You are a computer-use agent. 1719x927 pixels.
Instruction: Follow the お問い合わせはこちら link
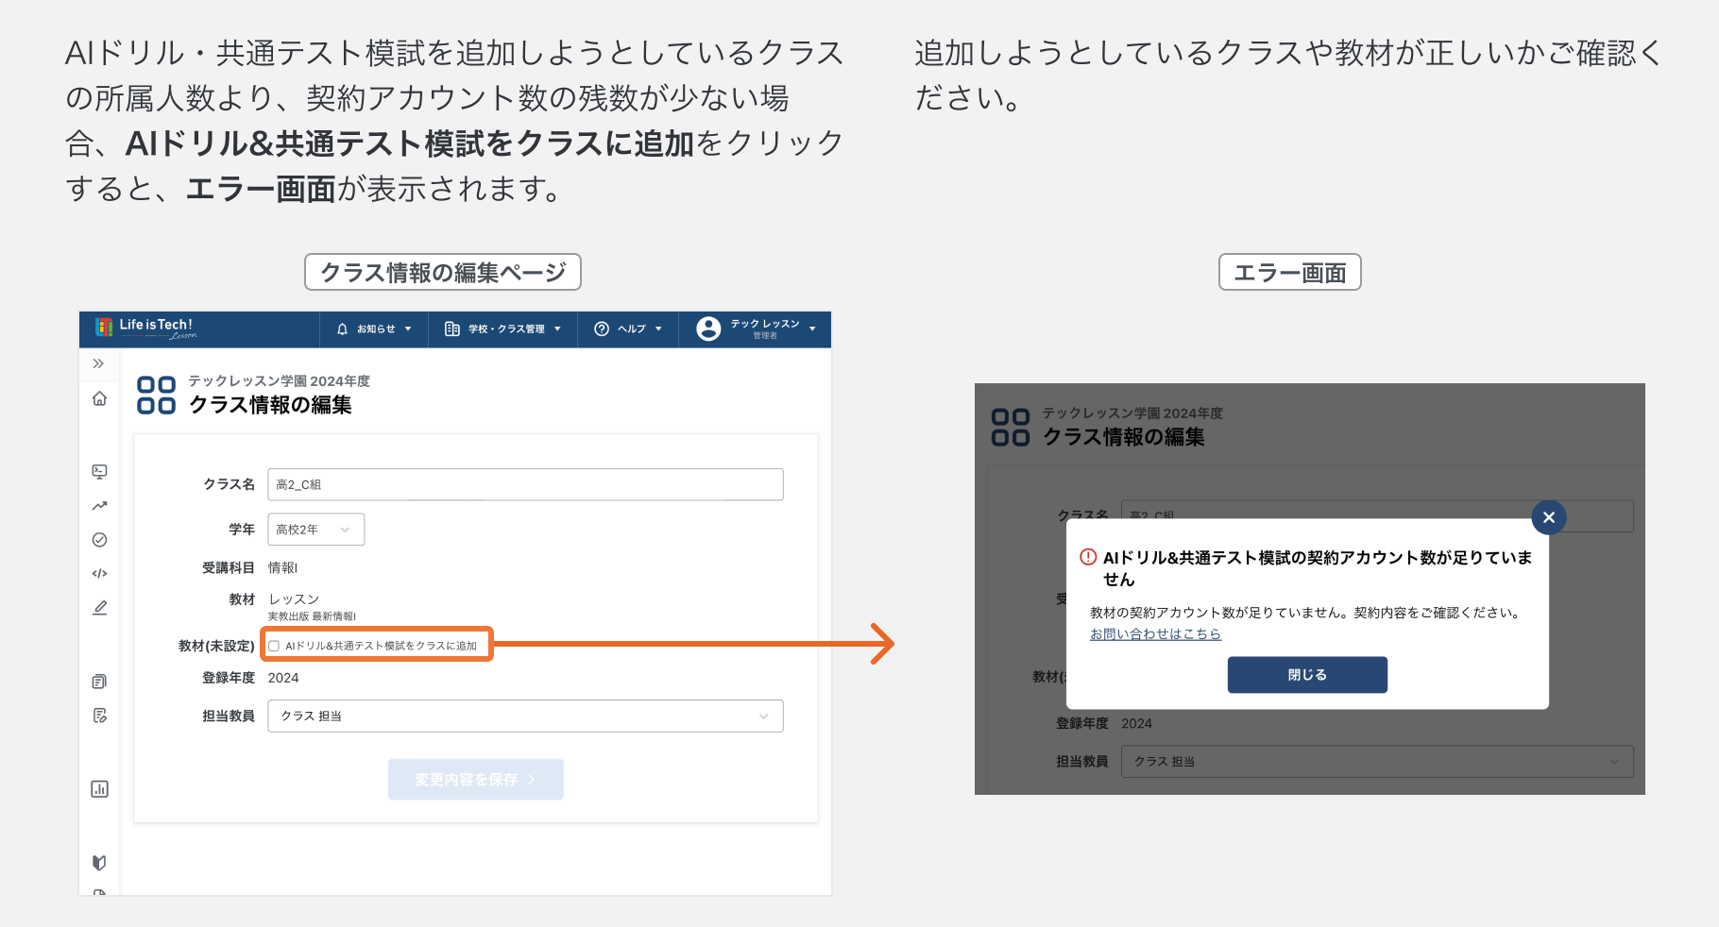[1155, 634]
